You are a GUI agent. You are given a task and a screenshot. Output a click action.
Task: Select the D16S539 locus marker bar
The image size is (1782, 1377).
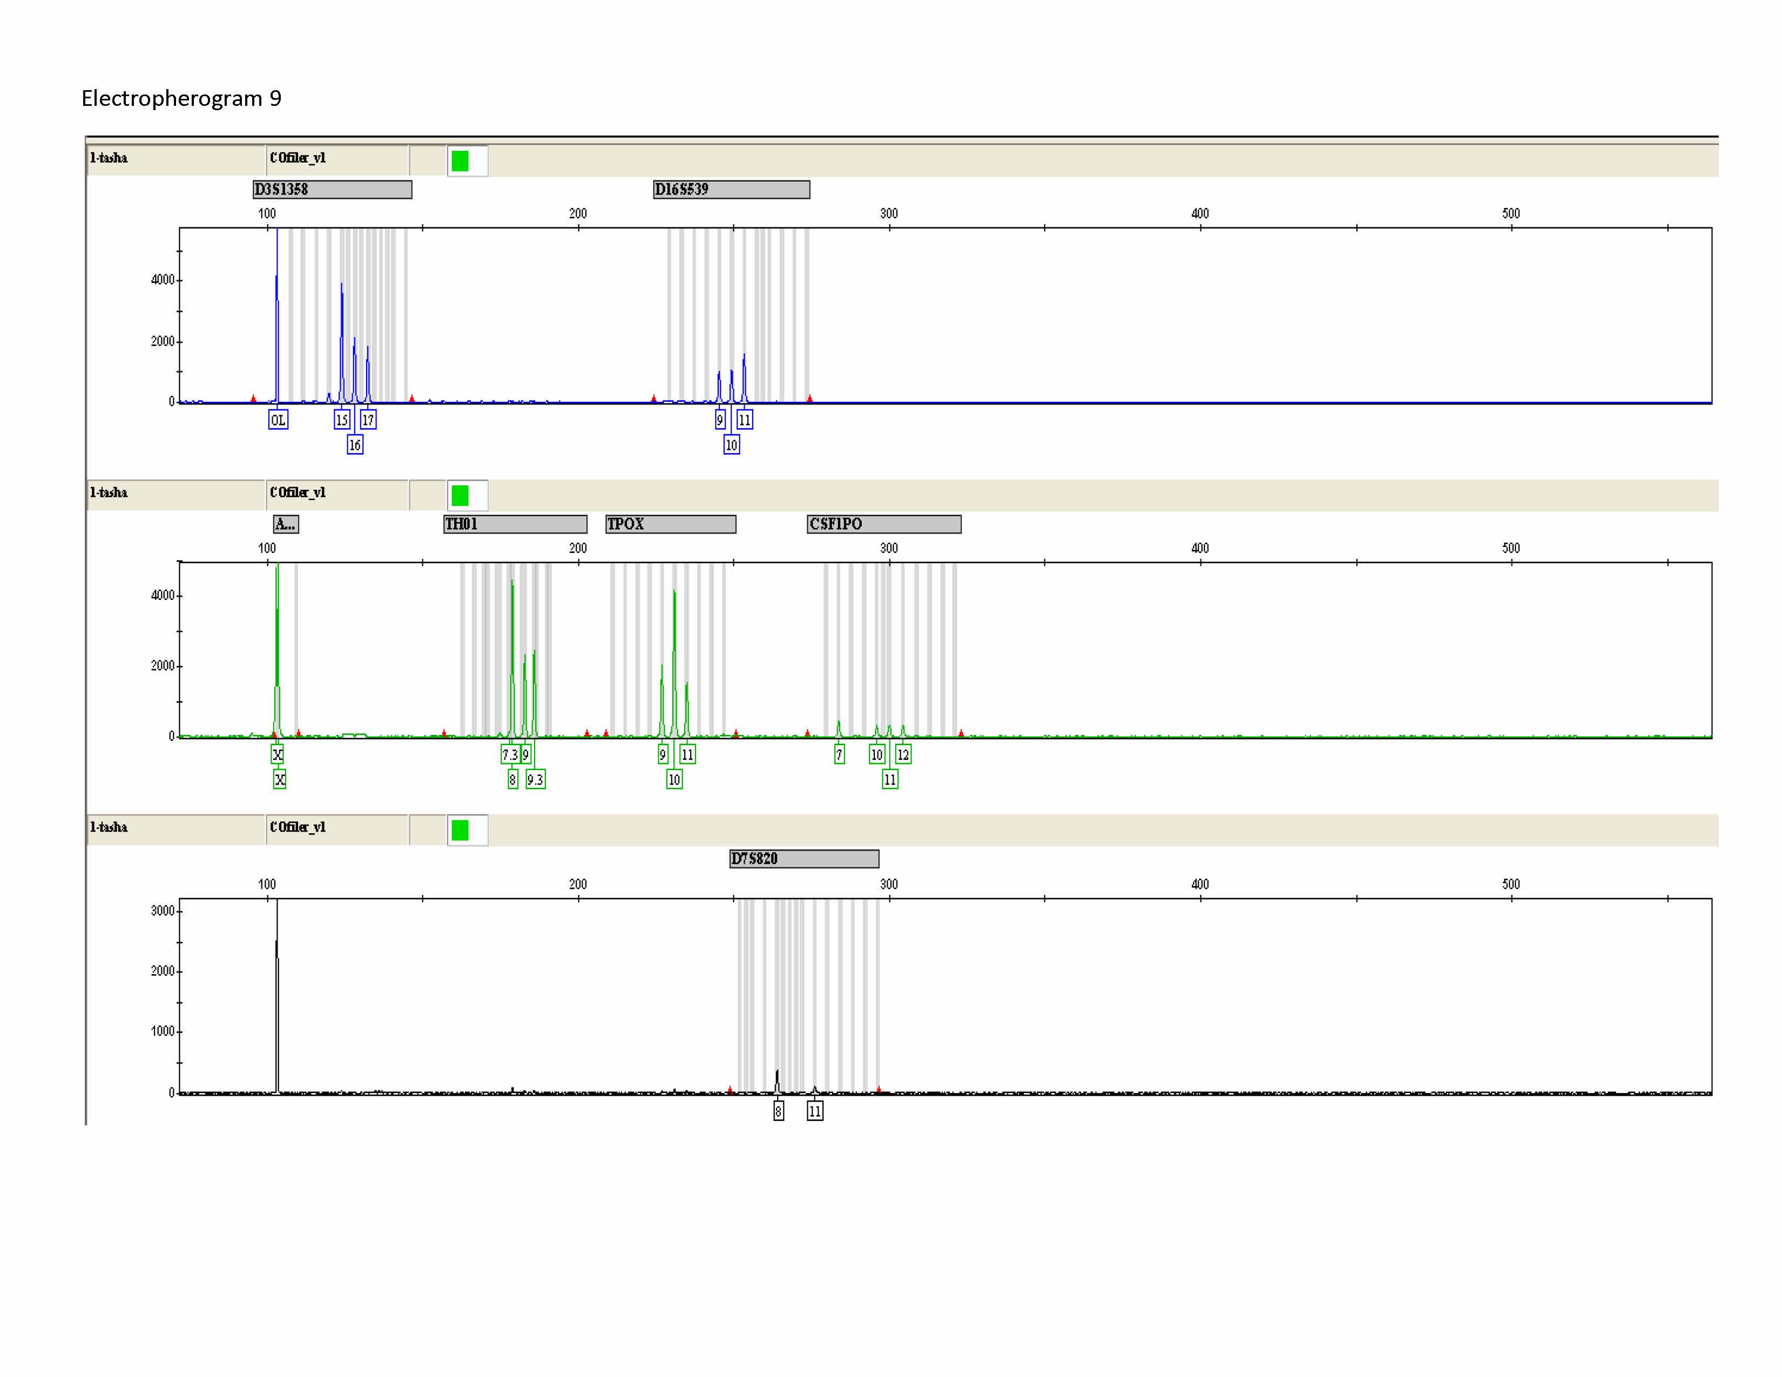tap(731, 189)
